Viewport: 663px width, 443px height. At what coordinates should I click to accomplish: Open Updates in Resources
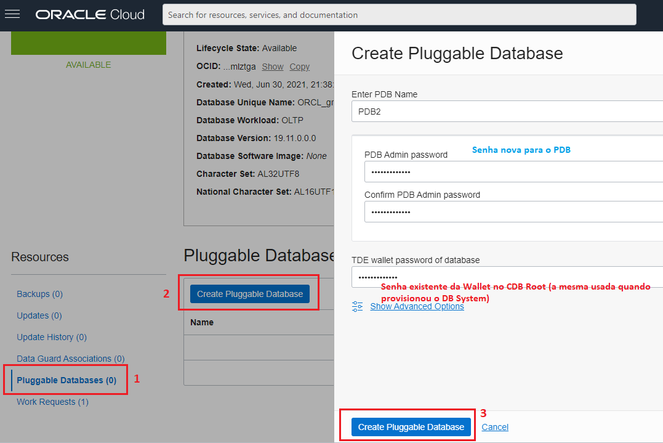(39, 315)
